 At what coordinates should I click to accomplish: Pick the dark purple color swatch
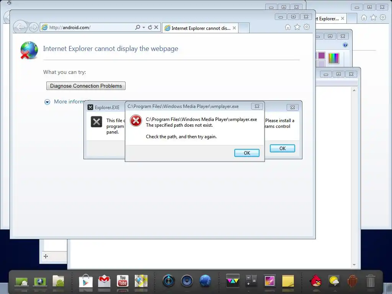pos(322,55)
